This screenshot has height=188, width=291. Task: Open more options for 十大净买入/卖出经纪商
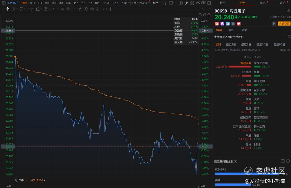(x=289, y=37)
